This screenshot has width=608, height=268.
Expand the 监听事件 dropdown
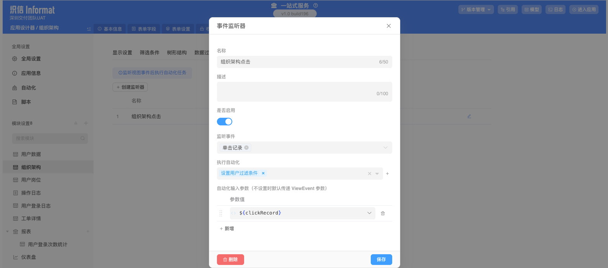[385, 148]
